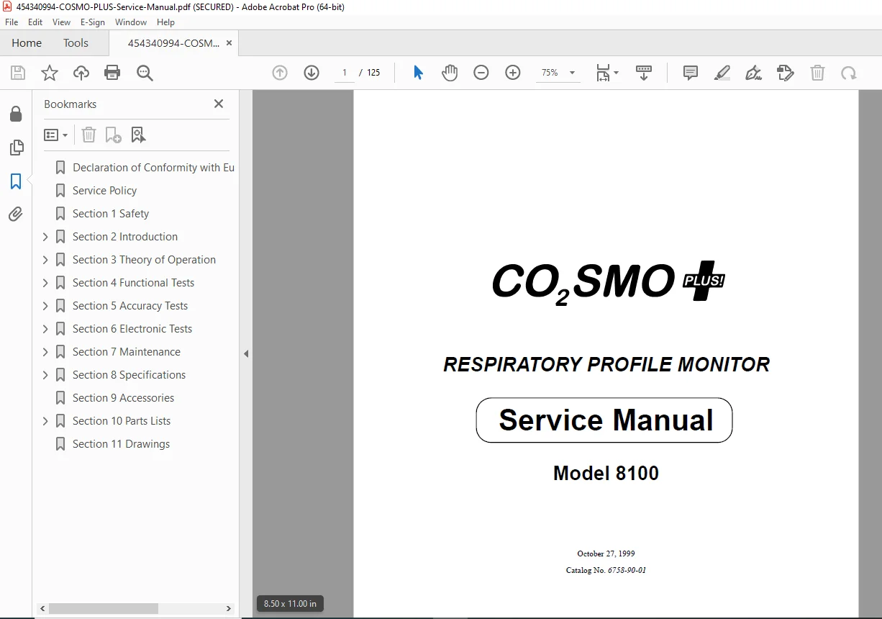The image size is (882, 619).
Task: Open fit page options tool
Action: (606, 73)
